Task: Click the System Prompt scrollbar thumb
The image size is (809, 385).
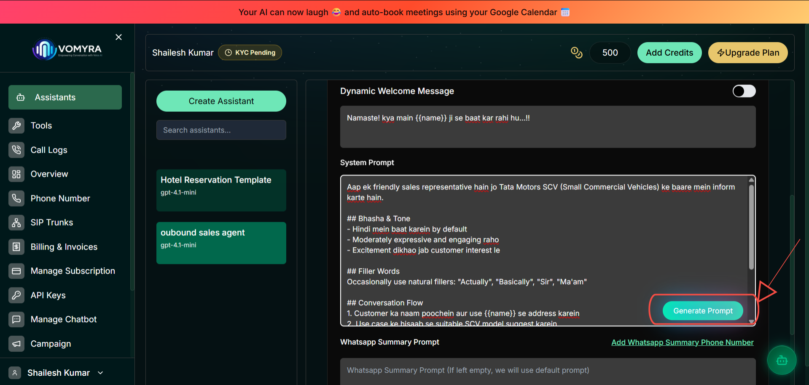Action: [x=751, y=227]
